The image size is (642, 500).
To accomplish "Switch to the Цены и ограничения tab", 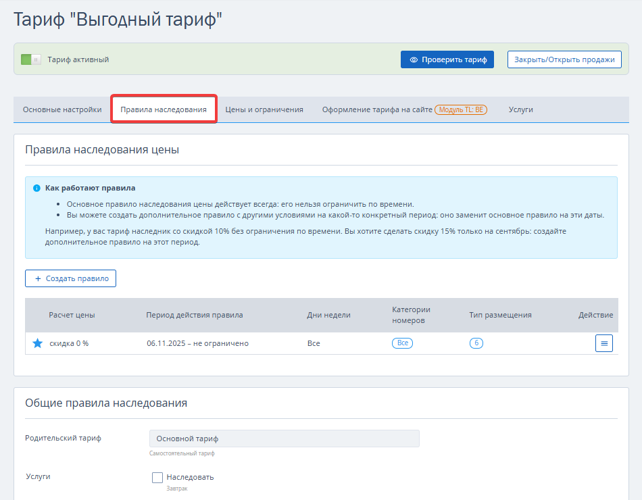I will coord(264,109).
